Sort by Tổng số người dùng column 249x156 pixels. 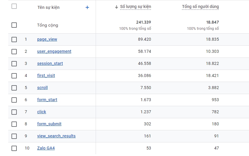click(200, 7)
